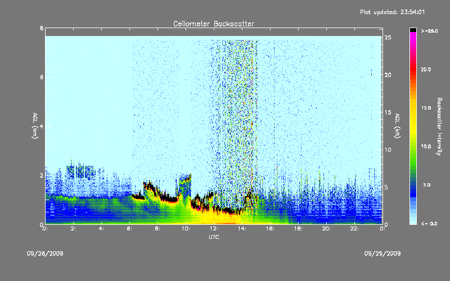
Task: Click the 20.0 colorbar tick label
Action: (x=426, y=69)
